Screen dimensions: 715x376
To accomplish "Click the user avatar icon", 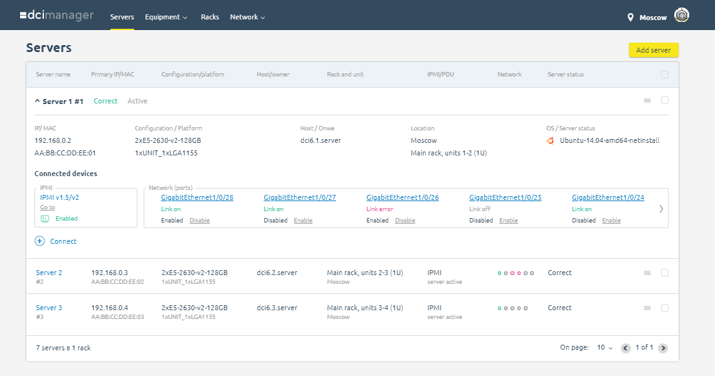I will tap(682, 15).
